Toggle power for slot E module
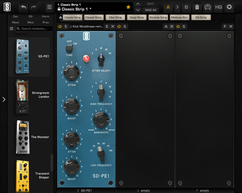 point(60,26)
